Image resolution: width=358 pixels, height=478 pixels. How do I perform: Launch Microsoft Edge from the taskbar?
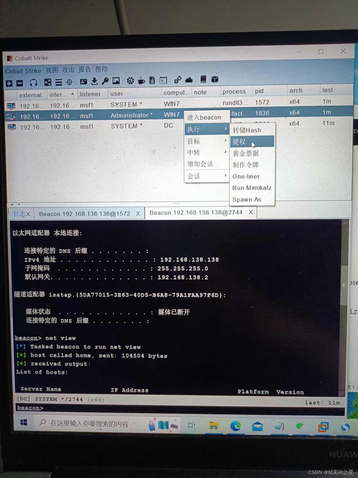[235, 426]
